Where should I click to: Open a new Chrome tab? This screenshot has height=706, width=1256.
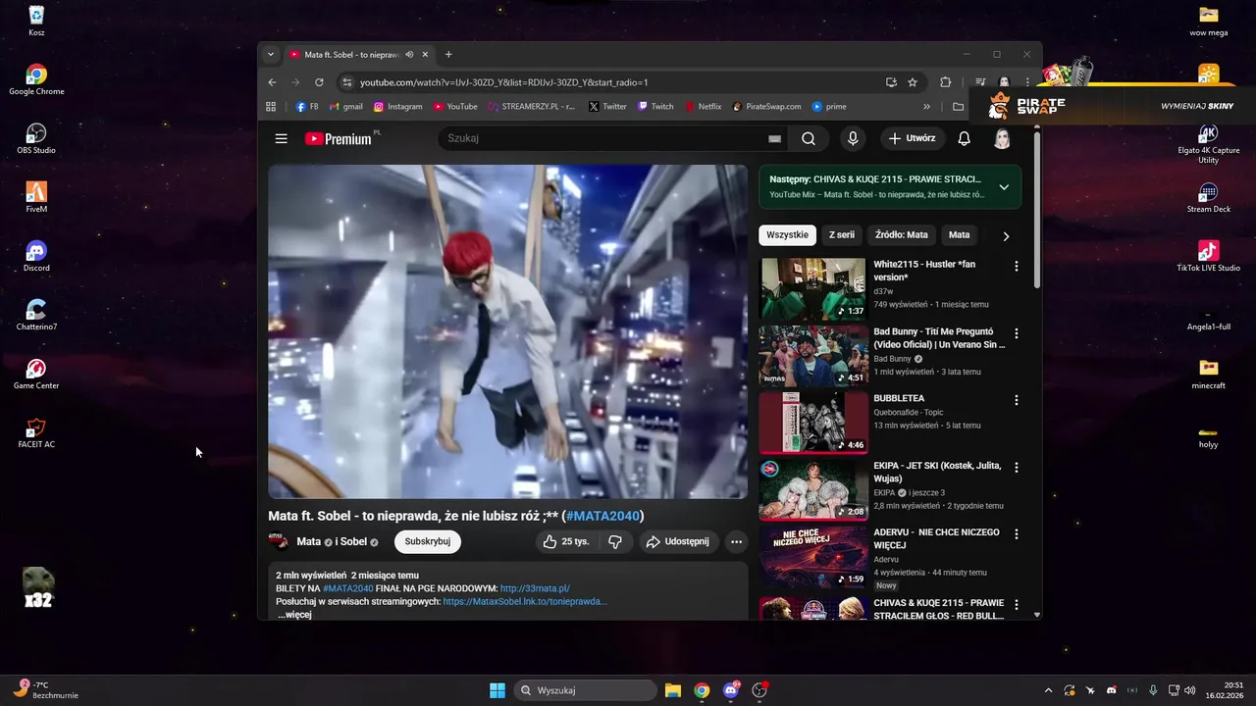[448, 54]
